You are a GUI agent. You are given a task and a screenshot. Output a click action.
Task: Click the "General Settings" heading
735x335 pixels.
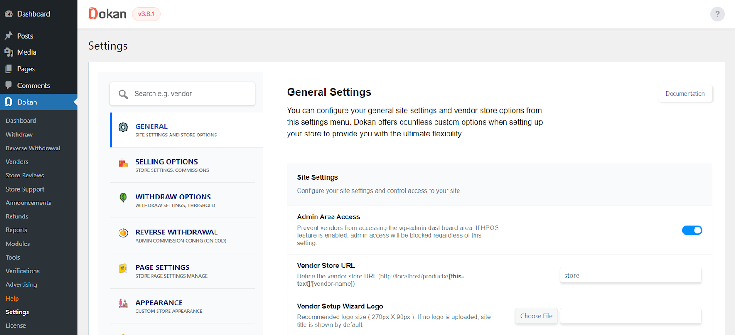[x=329, y=92]
